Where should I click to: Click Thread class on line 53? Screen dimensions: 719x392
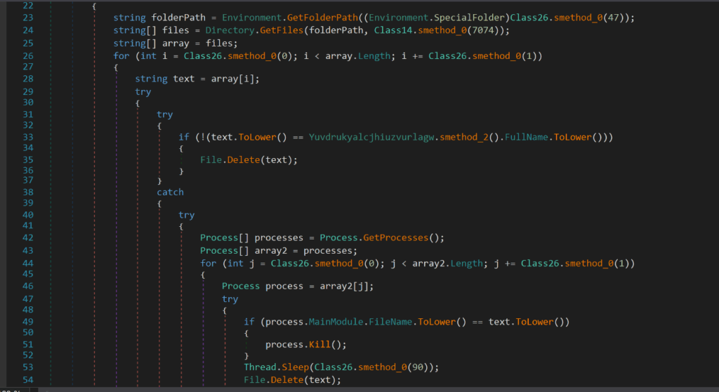[260, 367]
